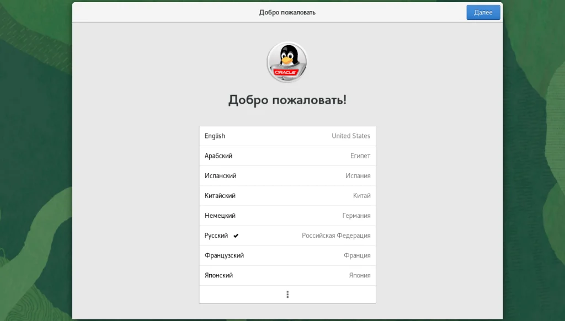Screen dimensions: 565x321
Task: Select English as the language
Action: (x=287, y=136)
